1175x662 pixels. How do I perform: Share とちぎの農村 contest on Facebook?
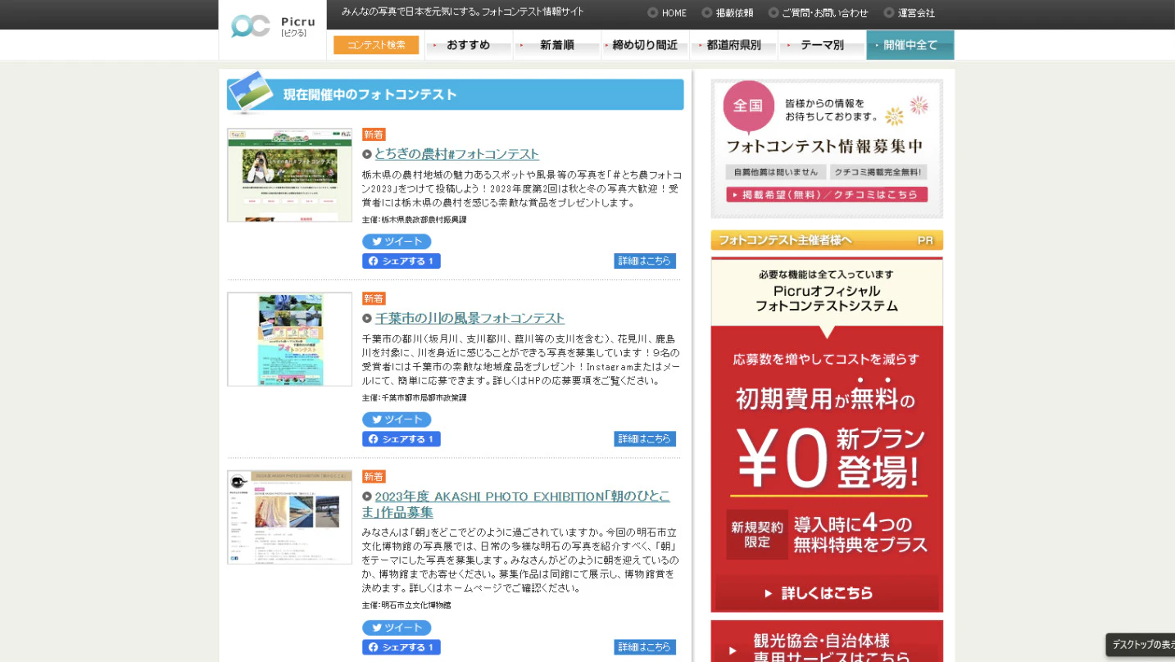tap(401, 261)
